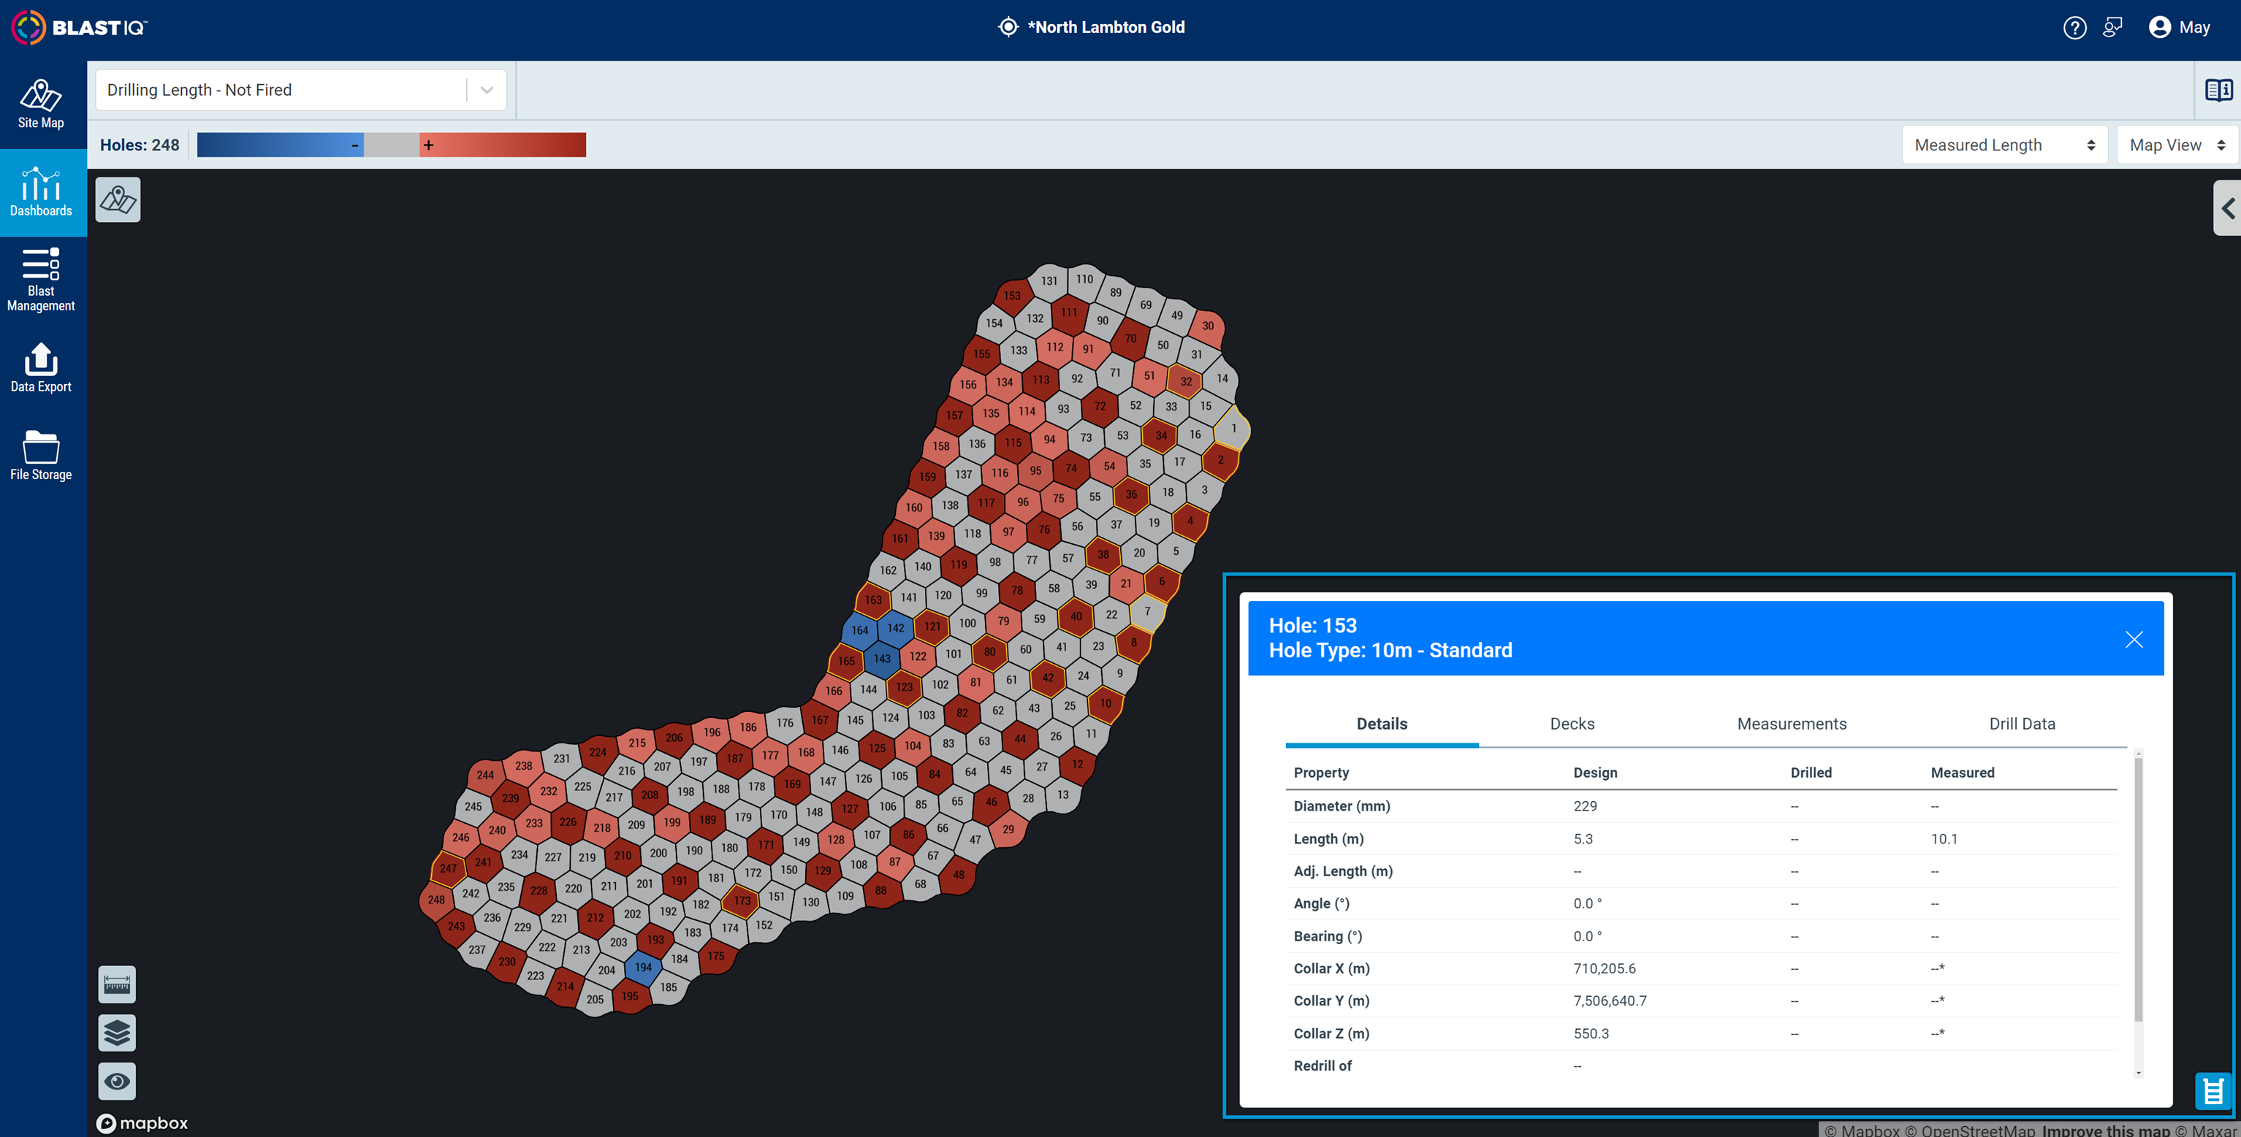Toggle the eye visibility control

(117, 1081)
